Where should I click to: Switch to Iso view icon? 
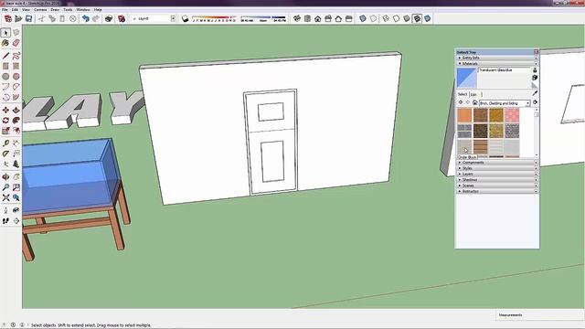(297, 18)
